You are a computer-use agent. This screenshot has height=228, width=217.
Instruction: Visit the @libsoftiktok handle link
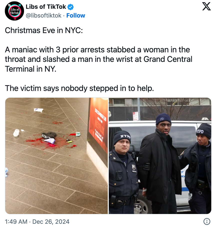pos(43,16)
